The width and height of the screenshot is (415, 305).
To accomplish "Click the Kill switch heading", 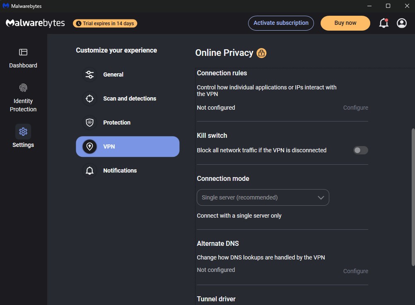I will click(212, 135).
